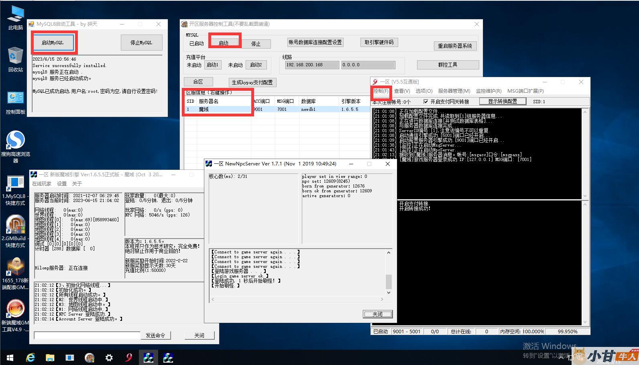The height and width of the screenshot is (365, 639).
Task: Click the 启动MySQL button
Action: (x=53, y=43)
